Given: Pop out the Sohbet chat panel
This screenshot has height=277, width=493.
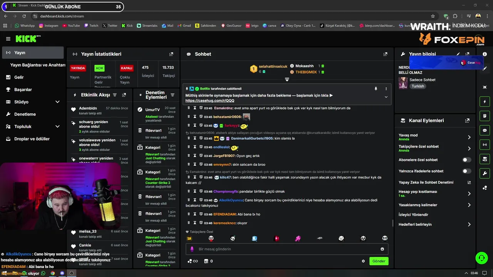Looking at the screenshot, I should 385,54.
